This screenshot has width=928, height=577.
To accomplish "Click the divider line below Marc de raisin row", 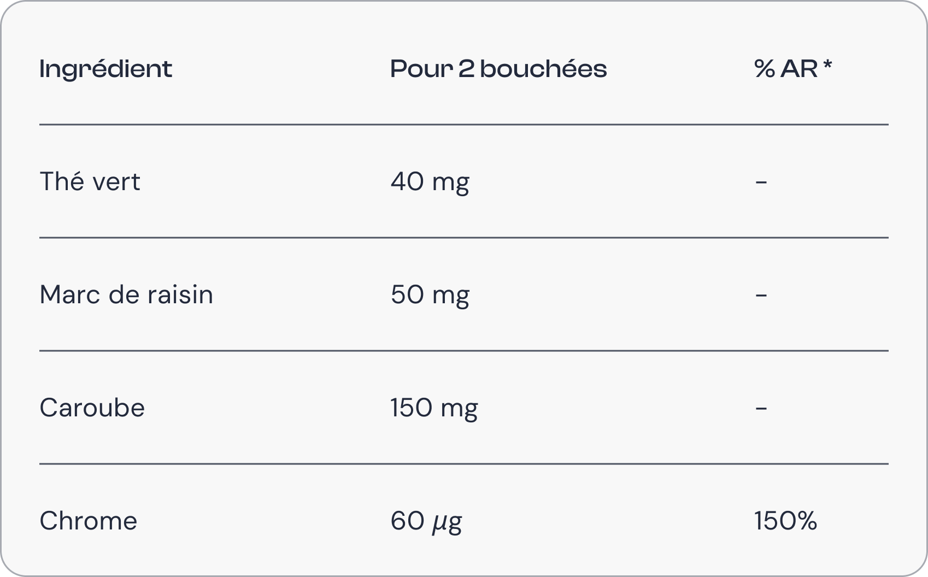I will (463, 351).
